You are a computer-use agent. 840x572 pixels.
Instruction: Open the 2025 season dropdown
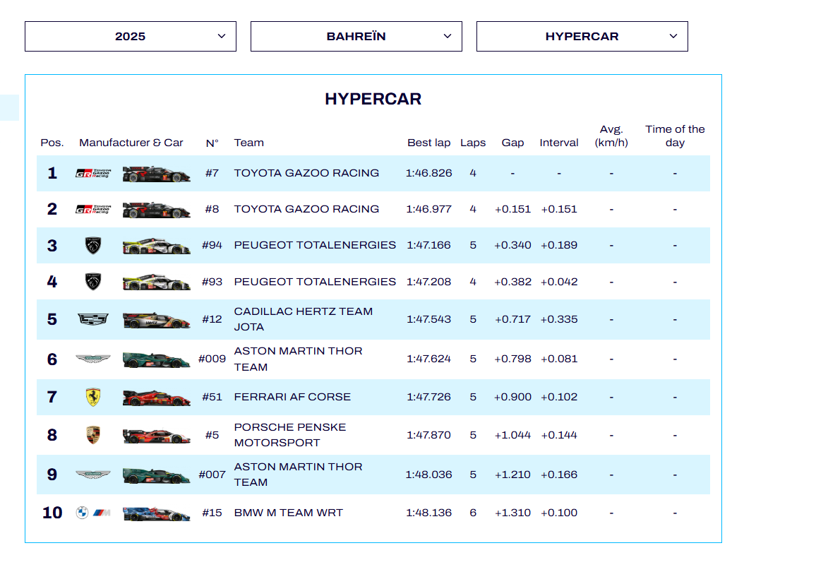(131, 36)
